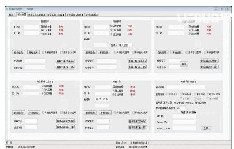Focus the input box below the k7D6 captcha
234x149 pixels.
102,106
